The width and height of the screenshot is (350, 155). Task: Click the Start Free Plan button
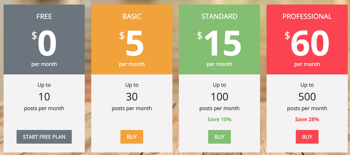[44, 137]
